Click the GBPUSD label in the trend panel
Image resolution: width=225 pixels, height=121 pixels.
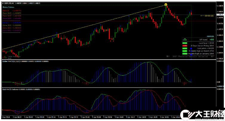210,36
